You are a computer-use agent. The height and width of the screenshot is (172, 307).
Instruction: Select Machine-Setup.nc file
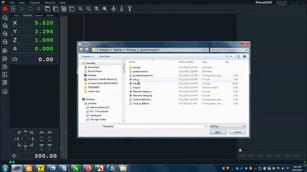coord(142,91)
